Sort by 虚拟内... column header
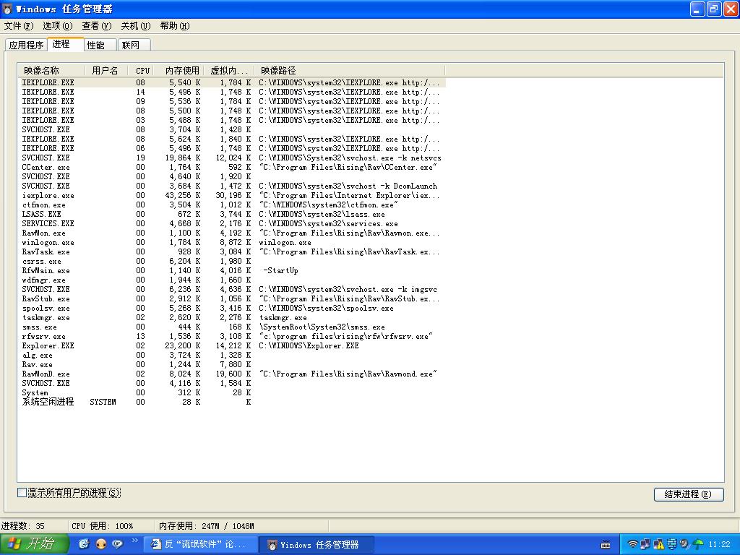740x555 pixels. click(229, 71)
